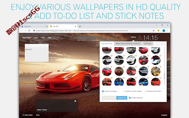Select first red Ferrari thumbnail in third row
This screenshot has height=118, width=189.
[107, 71]
